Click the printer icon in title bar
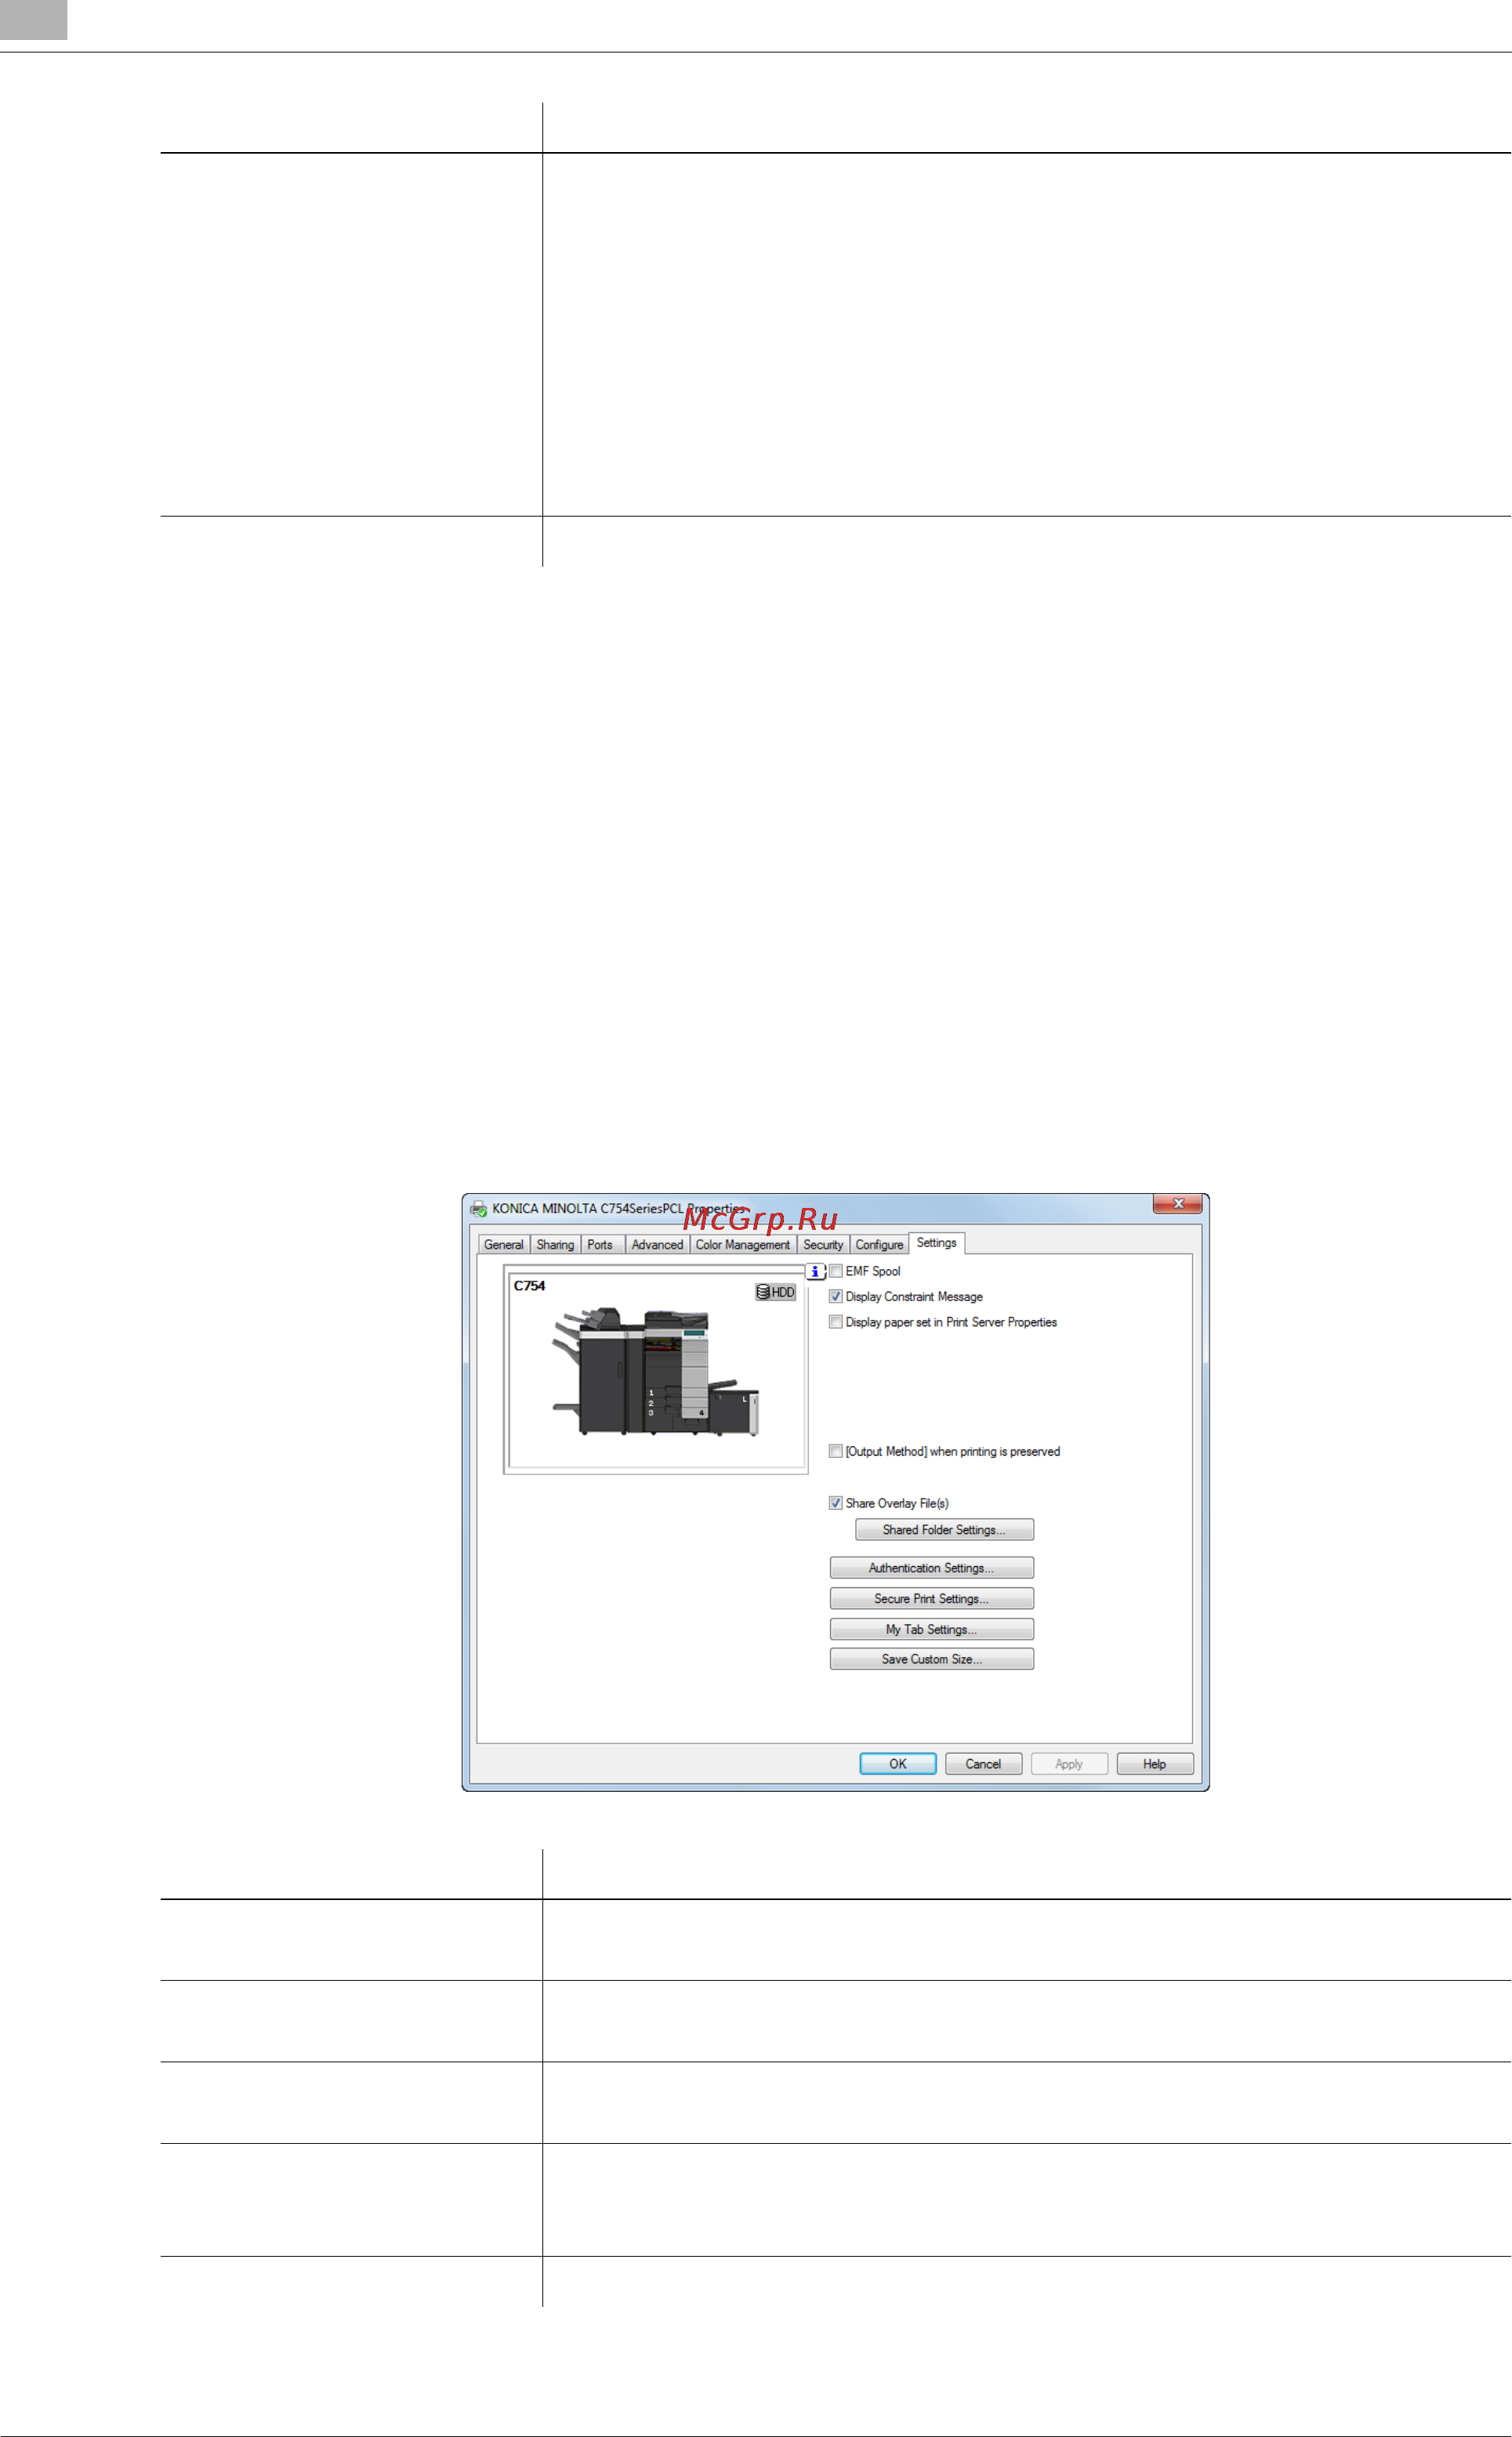This screenshot has height=2437, width=1512. pos(478,1209)
